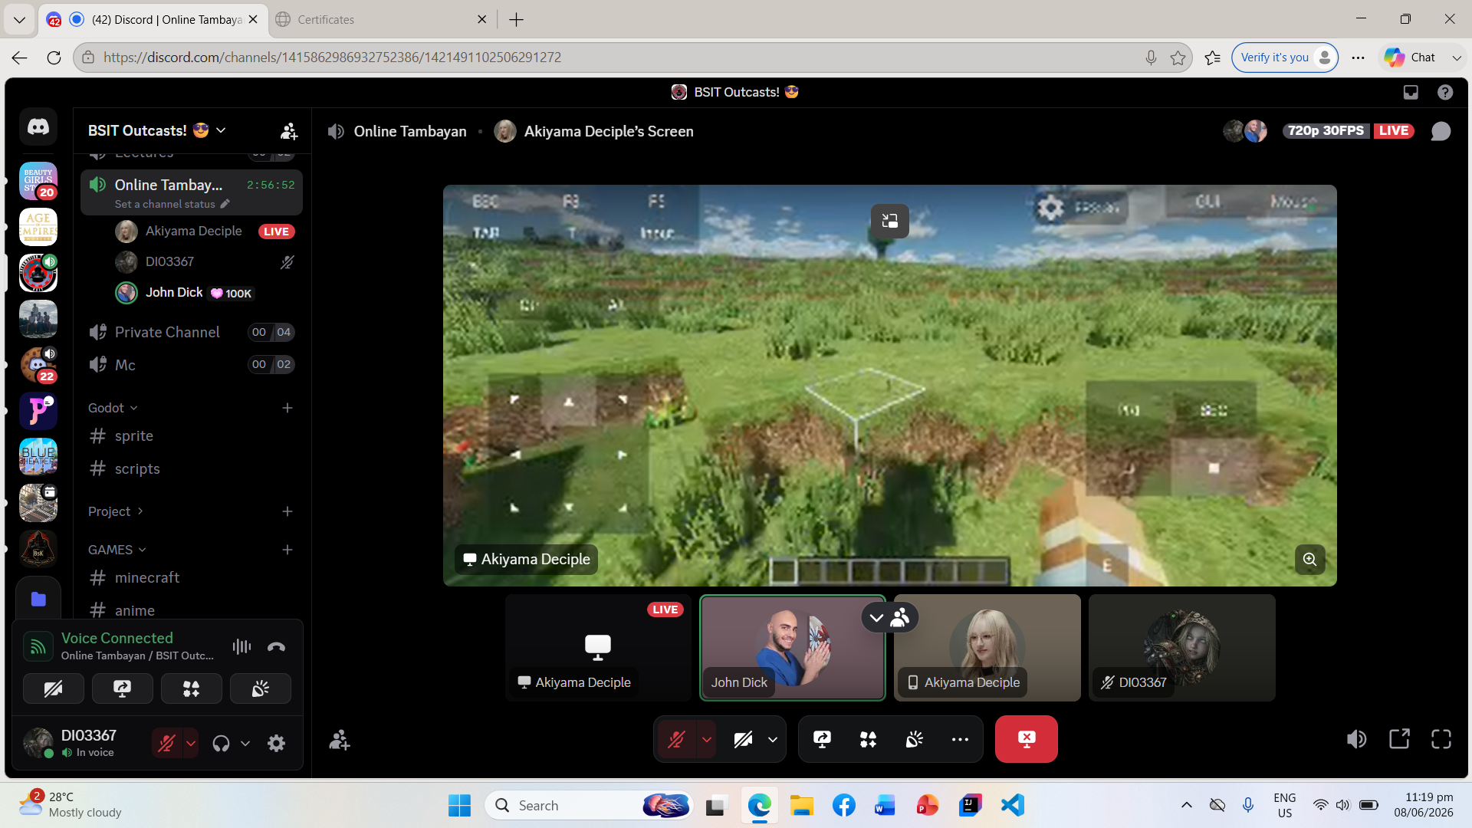Disconnect from voice in the Voice Connected panel
This screenshot has width=1472, height=828.
point(276,646)
